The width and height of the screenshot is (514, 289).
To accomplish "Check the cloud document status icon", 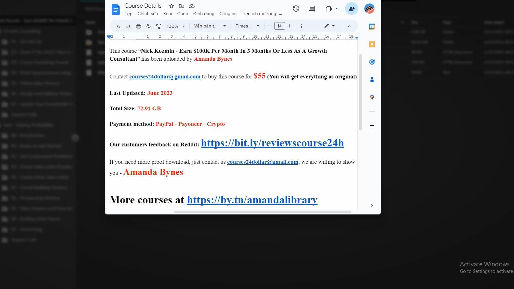I will [192, 6].
